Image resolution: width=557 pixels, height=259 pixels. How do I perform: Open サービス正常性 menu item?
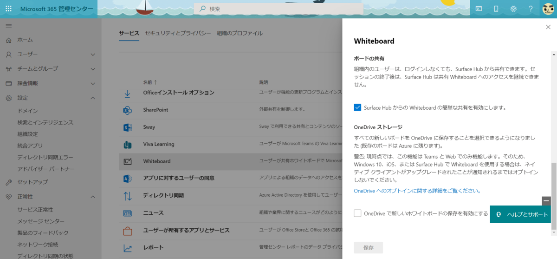point(35,210)
